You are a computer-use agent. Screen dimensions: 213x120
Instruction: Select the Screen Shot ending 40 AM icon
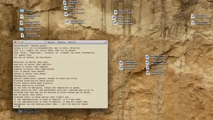(x=193, y=16)
